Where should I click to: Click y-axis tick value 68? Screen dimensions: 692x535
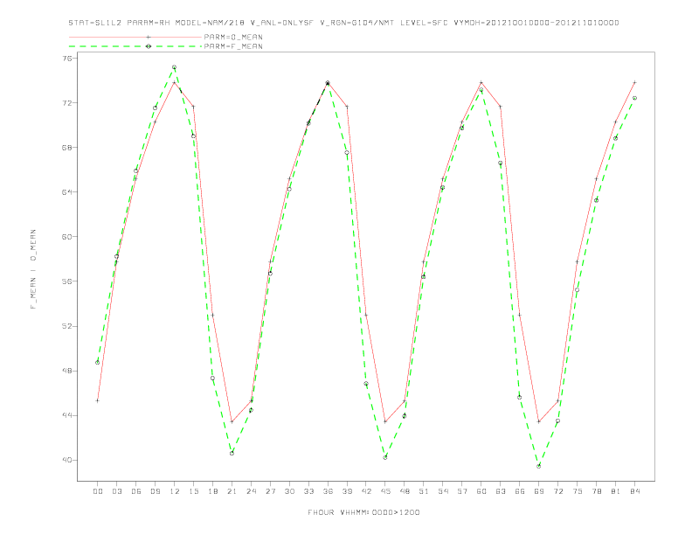click(x=66, y=148)
